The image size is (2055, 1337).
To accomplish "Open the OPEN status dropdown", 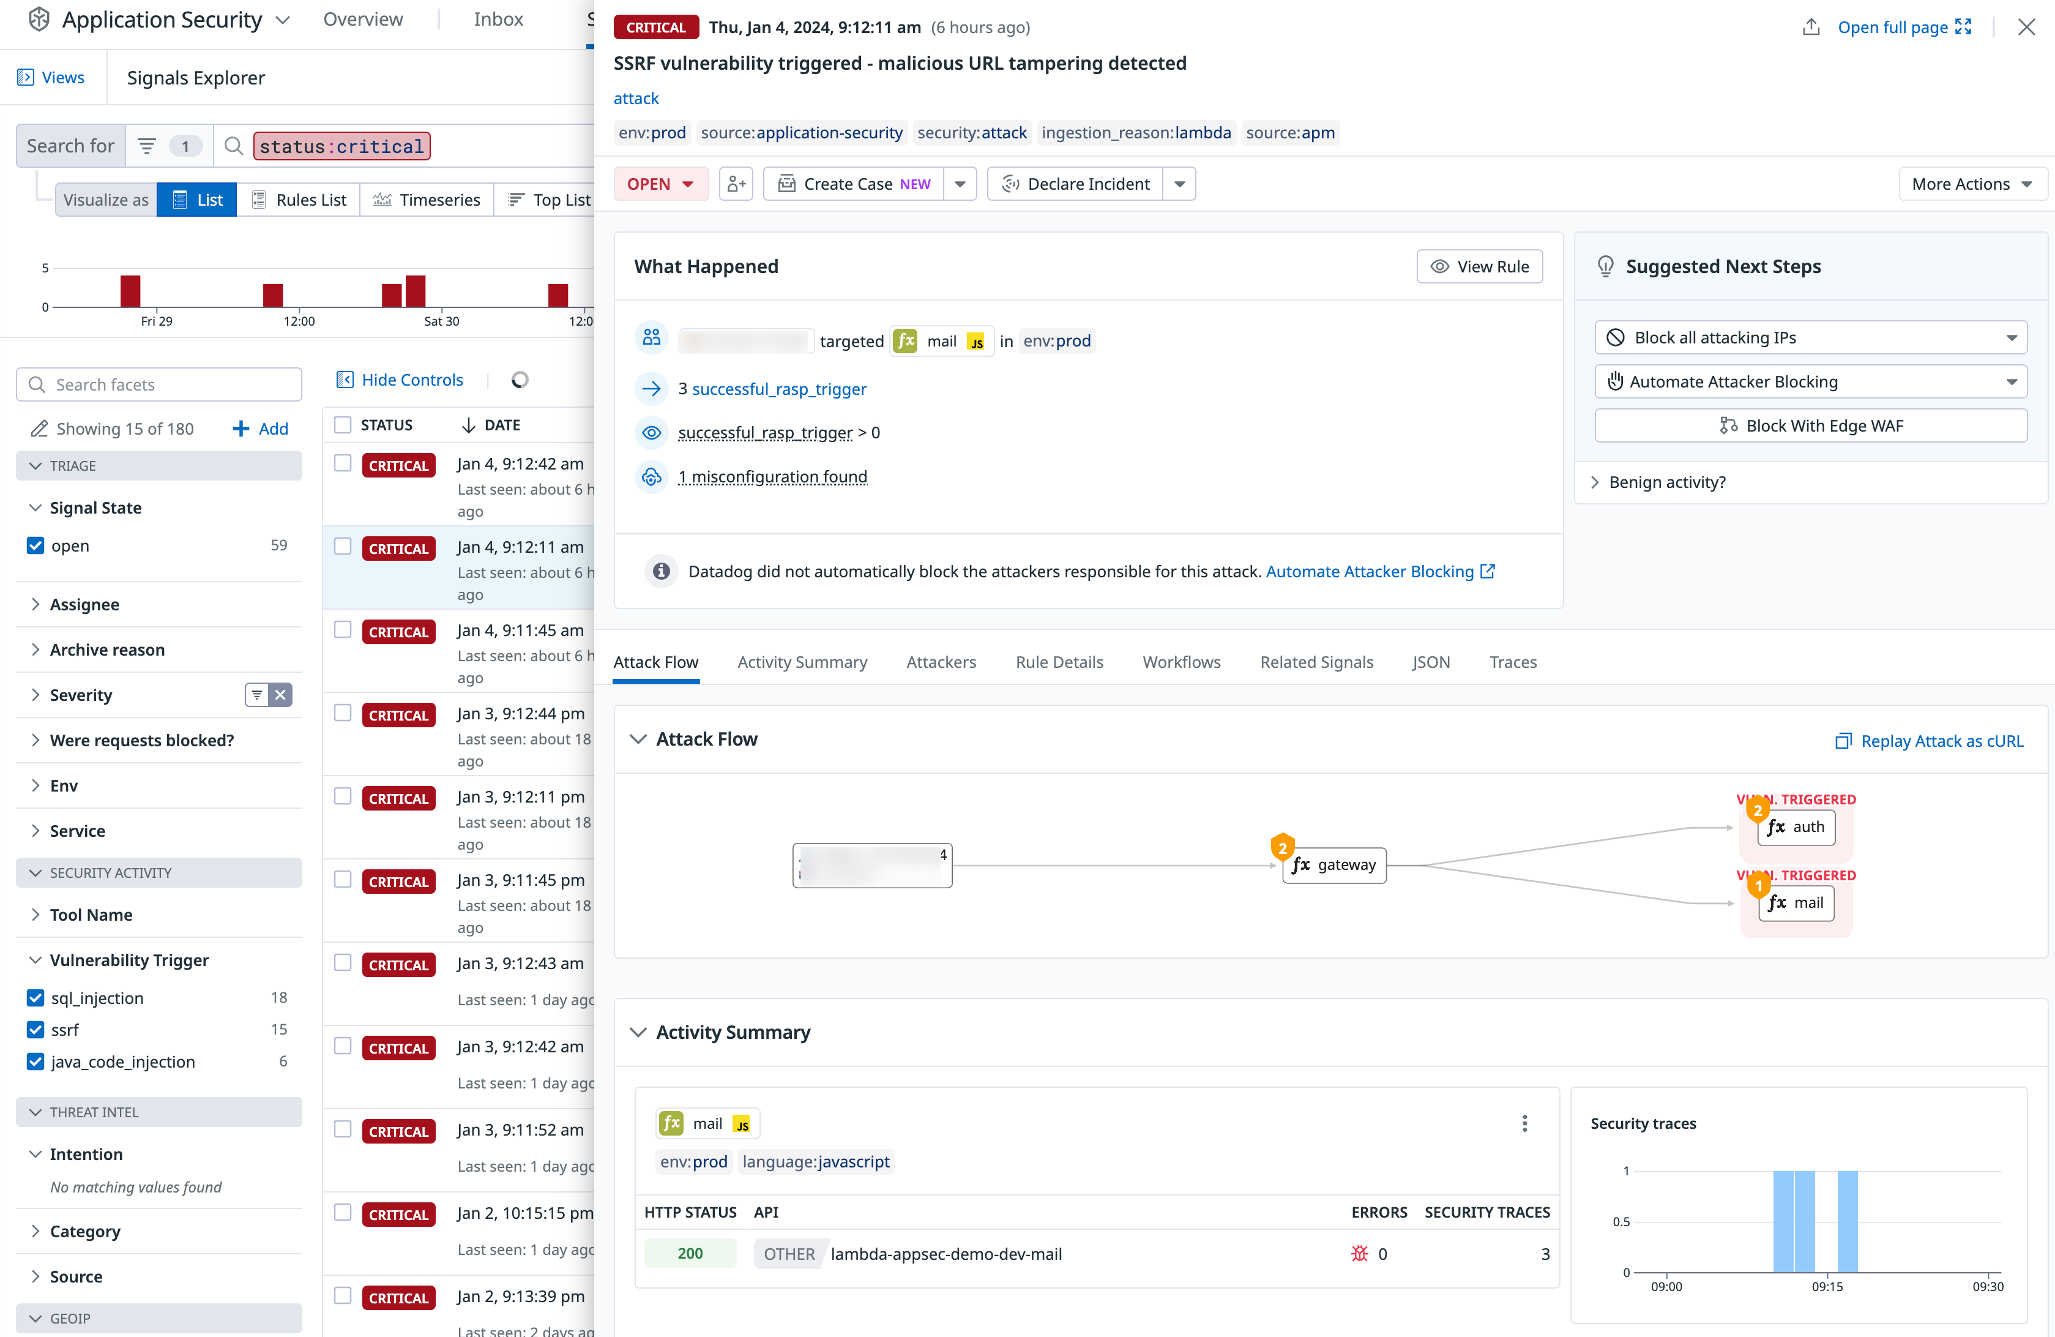I will click(x=660, y=184).
